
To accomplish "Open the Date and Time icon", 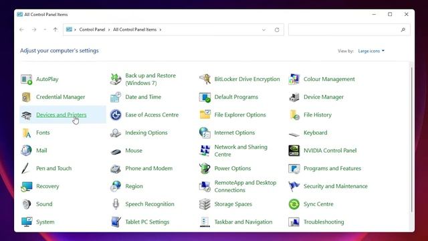I will [x=116, y=97].
